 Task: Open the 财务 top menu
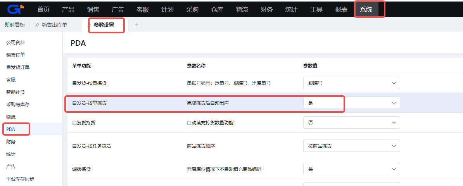[267, 9]
